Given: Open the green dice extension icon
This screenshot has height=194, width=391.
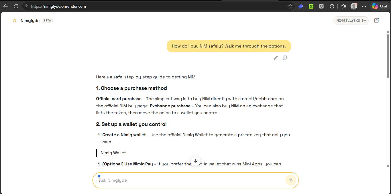Looking at the screenshot, I should point(311,6).
